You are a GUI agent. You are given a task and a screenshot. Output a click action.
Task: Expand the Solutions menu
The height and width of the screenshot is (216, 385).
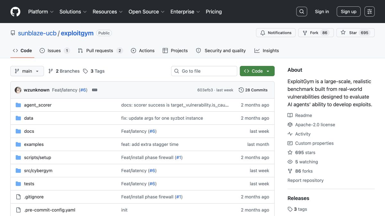pos(73,12)
